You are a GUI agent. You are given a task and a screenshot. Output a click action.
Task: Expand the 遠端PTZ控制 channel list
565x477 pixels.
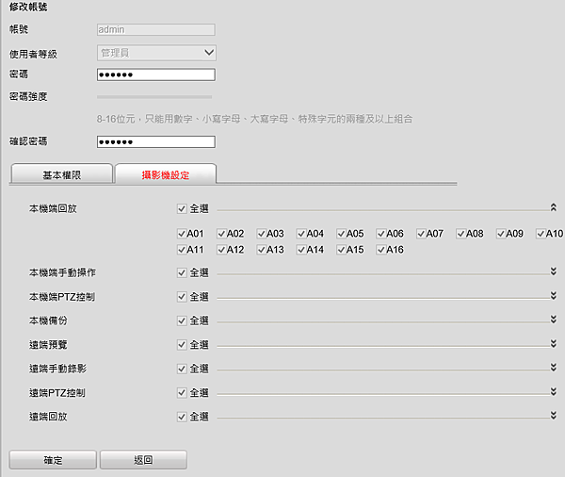[x=553, y=391]
